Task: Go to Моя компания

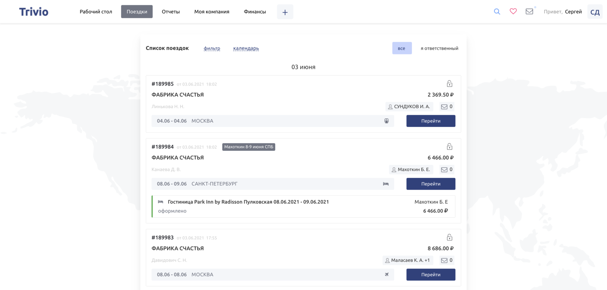Action: (212, 12)
